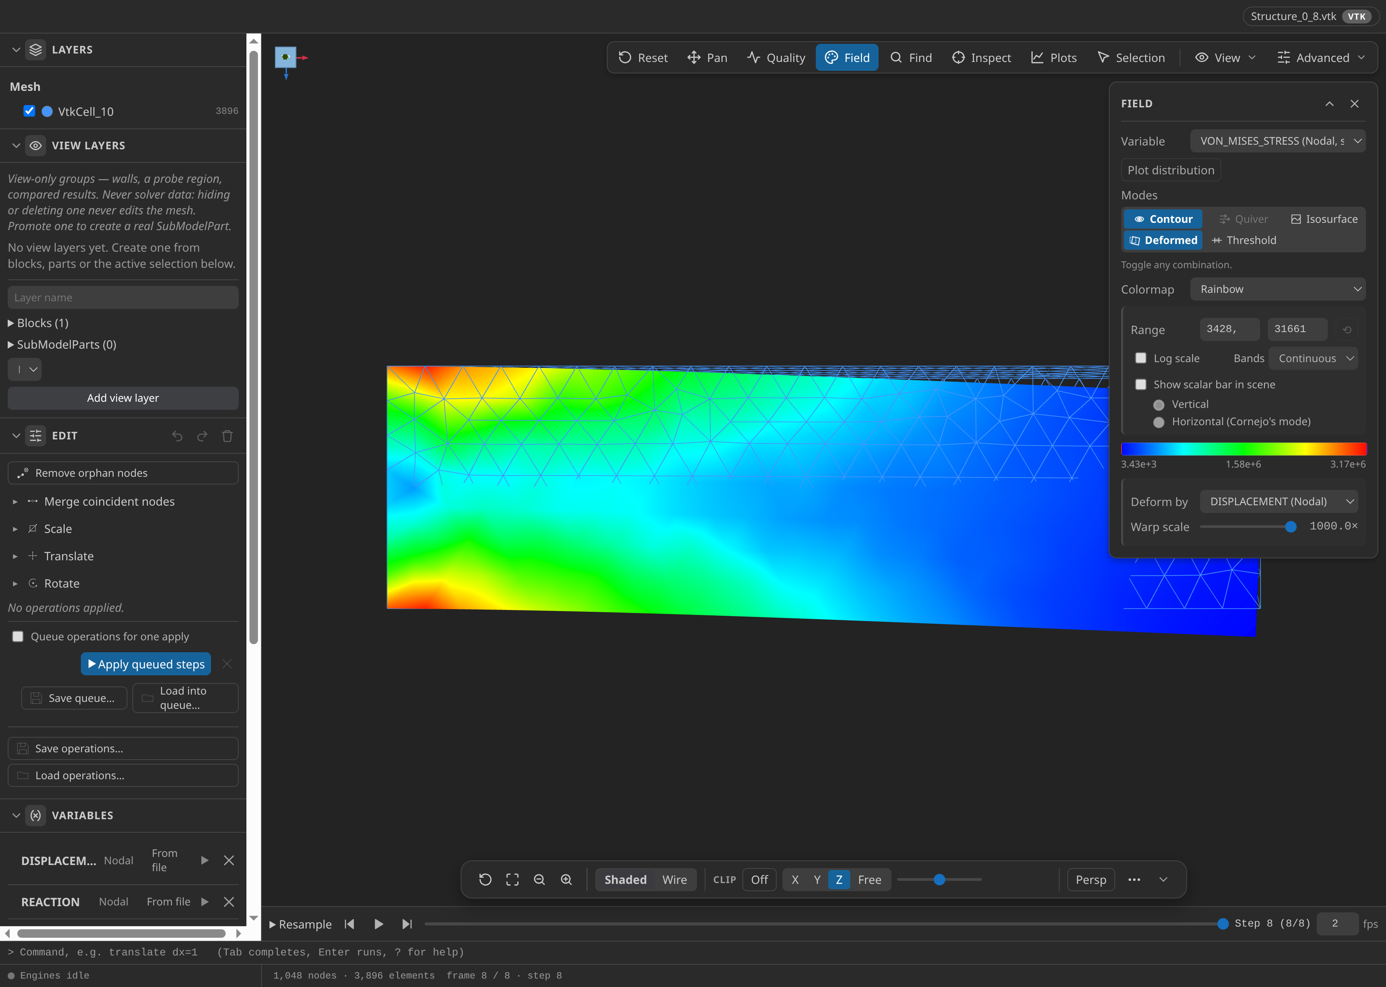Reset the view rotation in the bottom toolbar
This screenshot has width=1386, height=987.
[x=485, y=879]
